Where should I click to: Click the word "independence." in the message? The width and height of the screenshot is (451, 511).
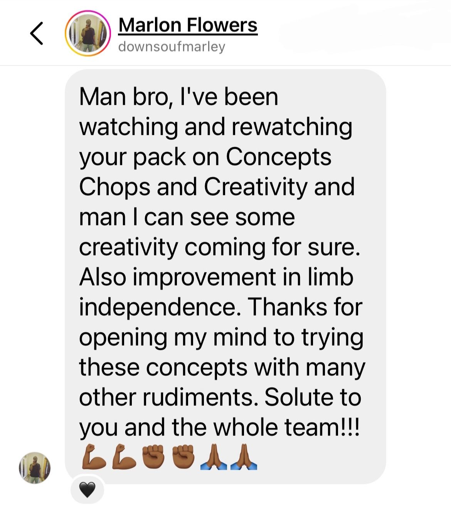(160, 307)
